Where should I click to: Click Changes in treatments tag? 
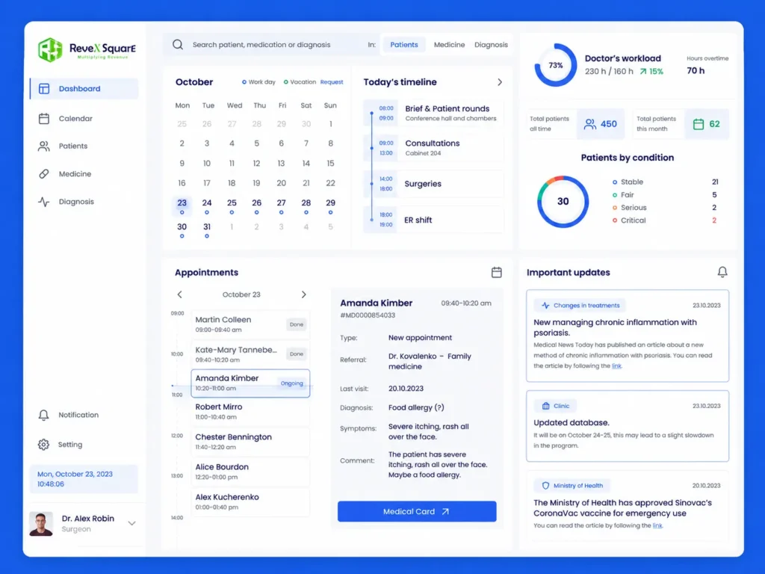pyautogui.click(x=580, y=306)
